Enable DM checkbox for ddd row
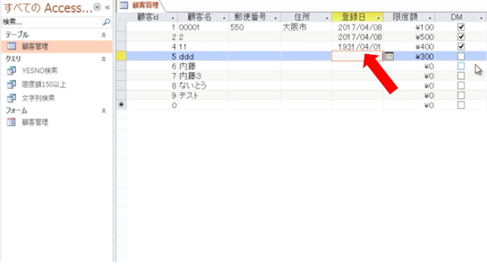The width and height of the screenshot is (487, 274). (x=461, y=56)
